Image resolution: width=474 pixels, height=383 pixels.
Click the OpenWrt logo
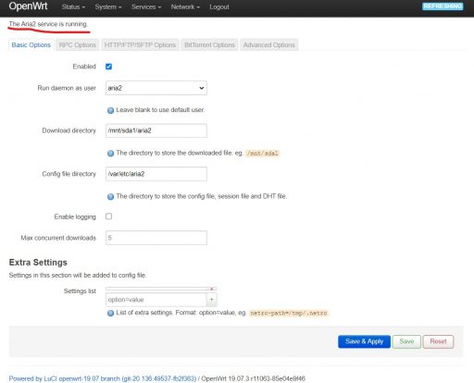pos(28,6)
